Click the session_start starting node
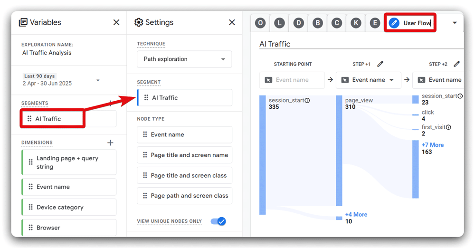 [x=263, y=155]
